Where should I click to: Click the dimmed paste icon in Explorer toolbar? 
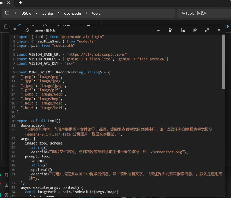click(x=6, y=26)
